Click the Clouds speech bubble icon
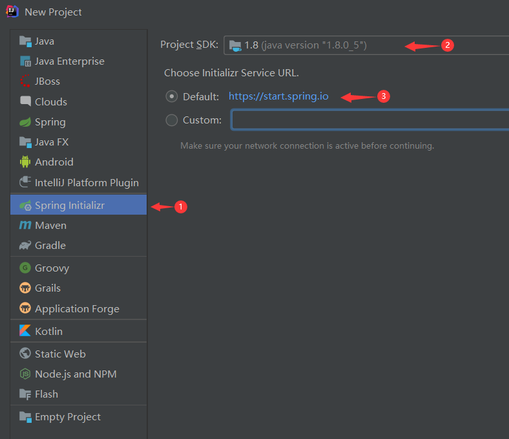509x439 pixels. (25, 101)
